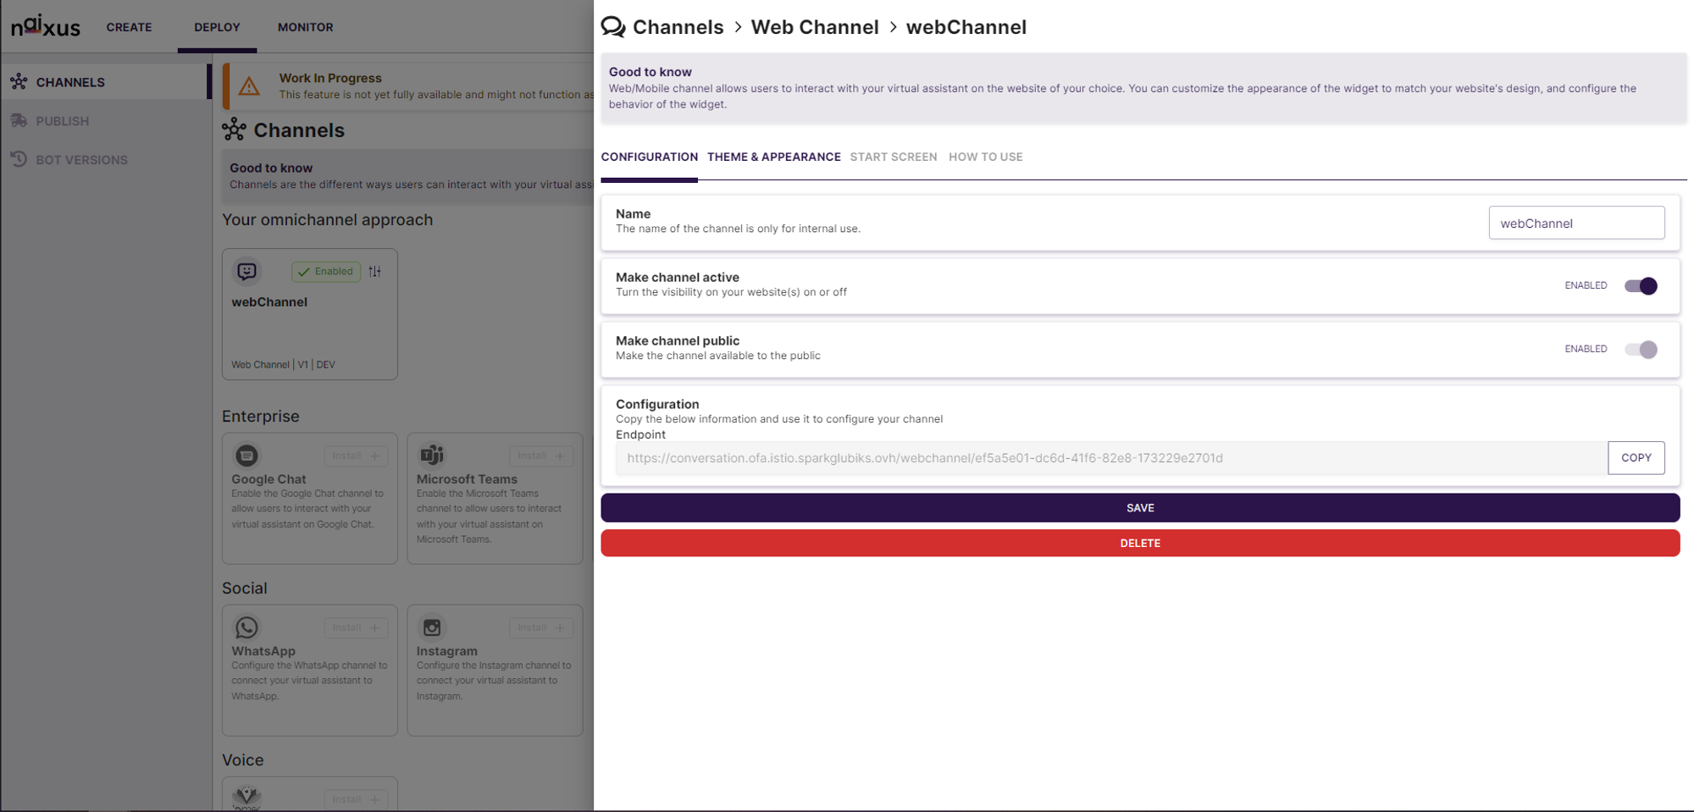Click the Channels heading network icon

click(234, 130)
